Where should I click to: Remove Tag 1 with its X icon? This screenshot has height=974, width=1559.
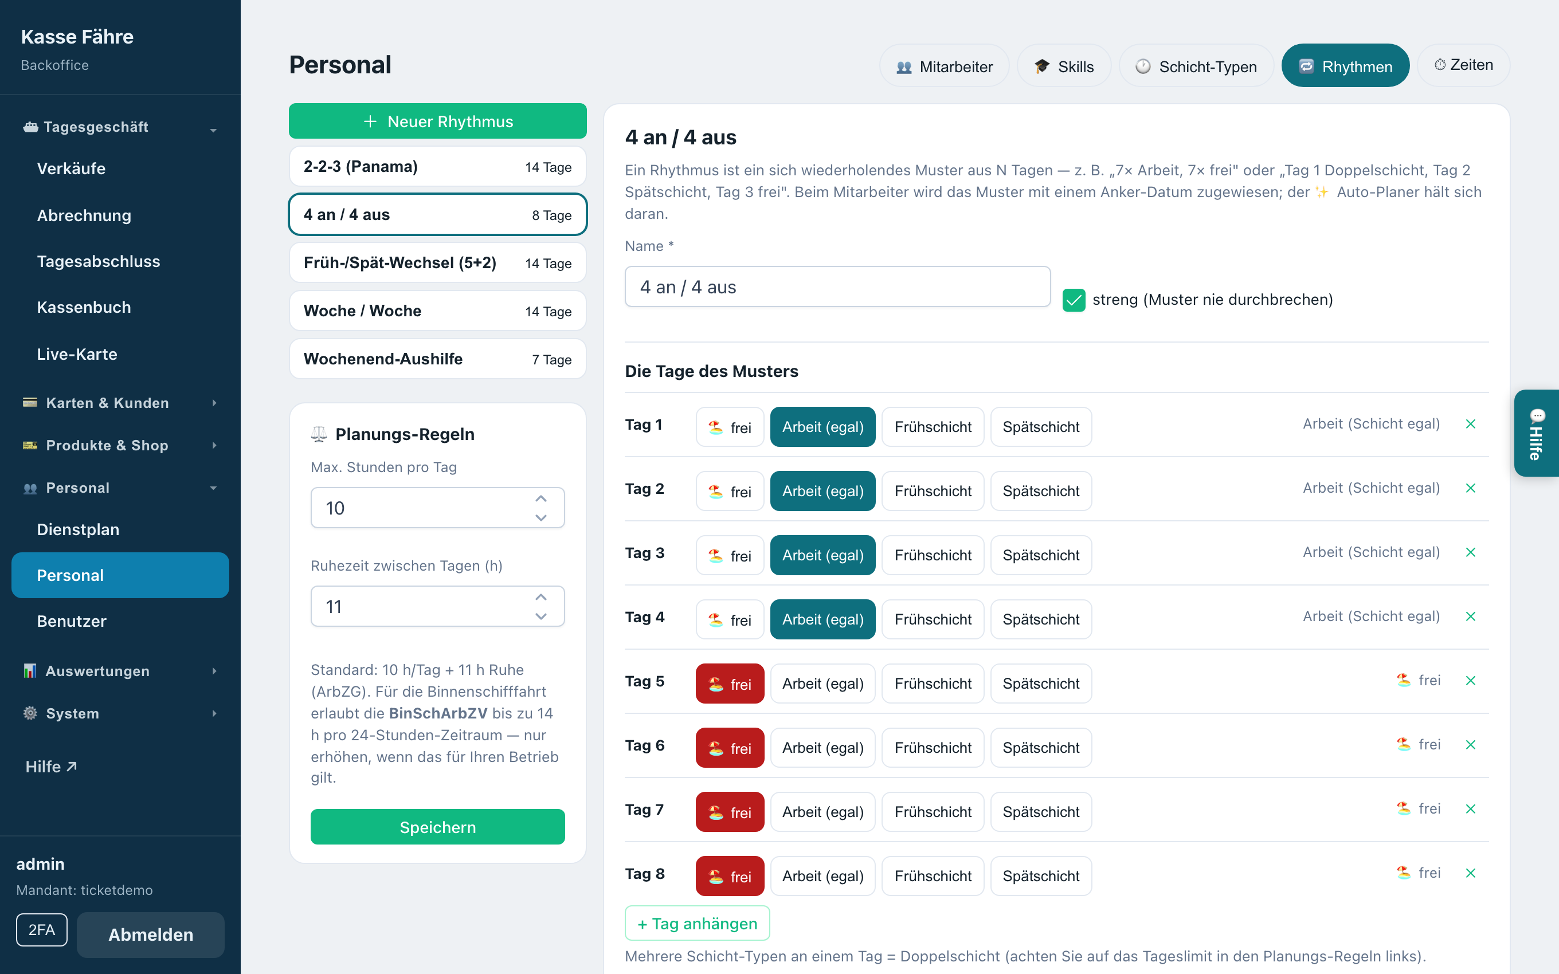pyautogui.click(x=1470, y=424)
